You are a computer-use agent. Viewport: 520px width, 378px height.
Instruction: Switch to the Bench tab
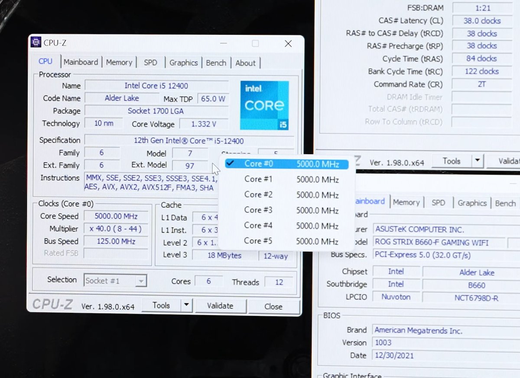point(216,62)
